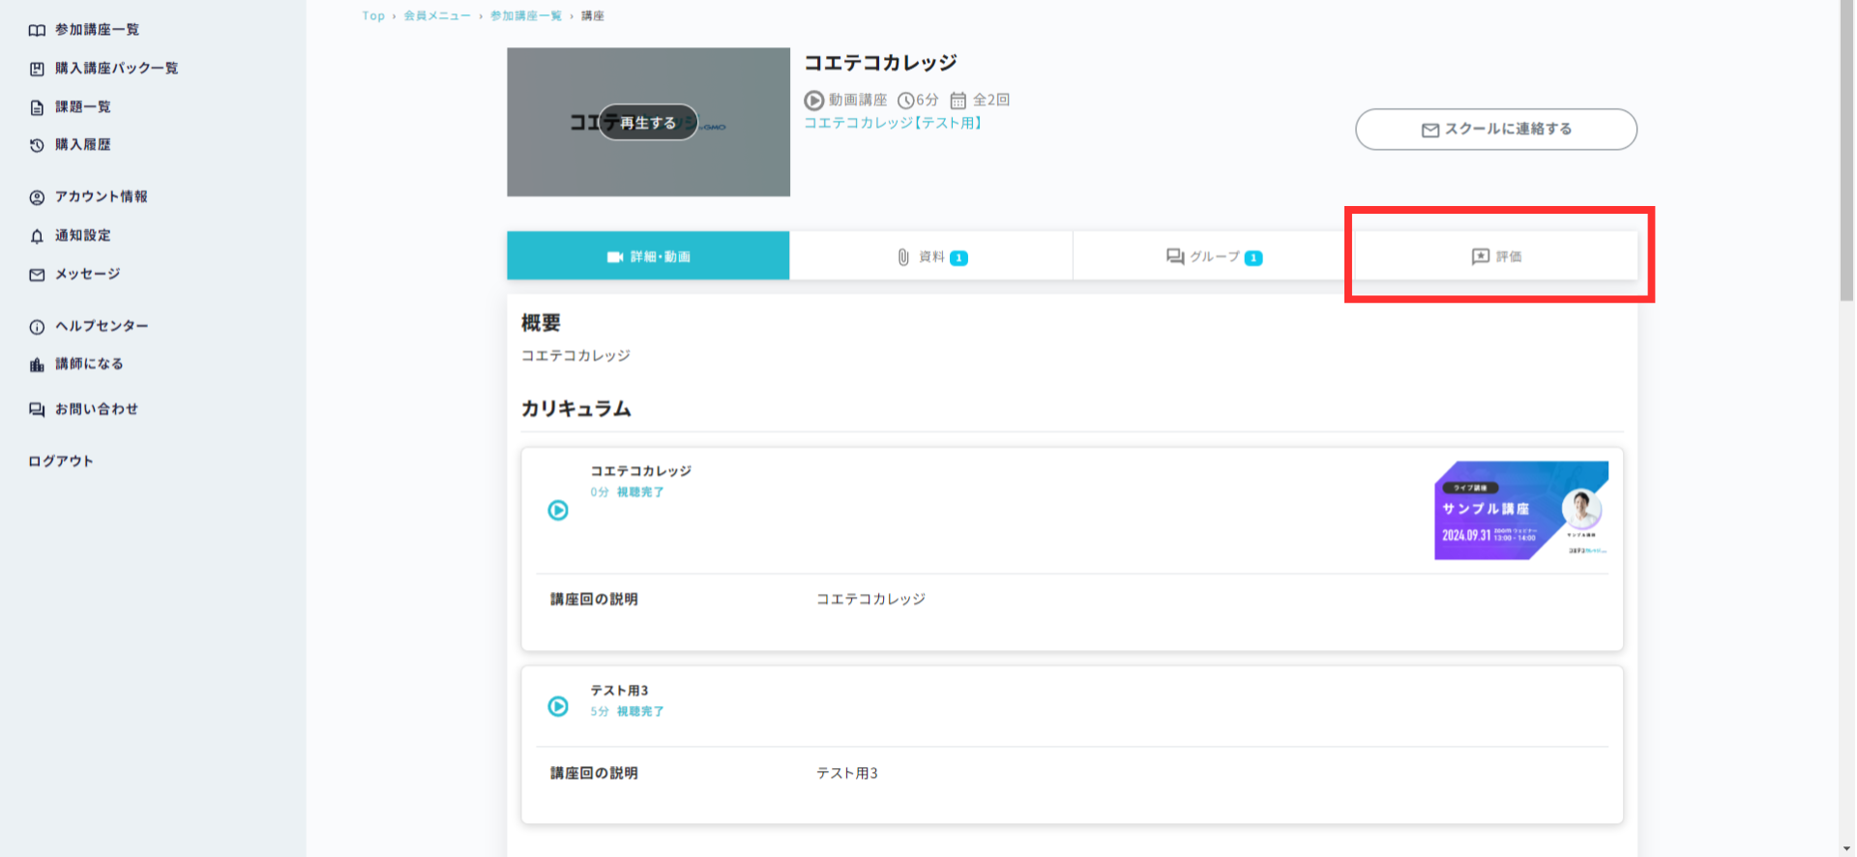Click スクールに連絡する button
1857x857 pixels.
point(1495,130)
